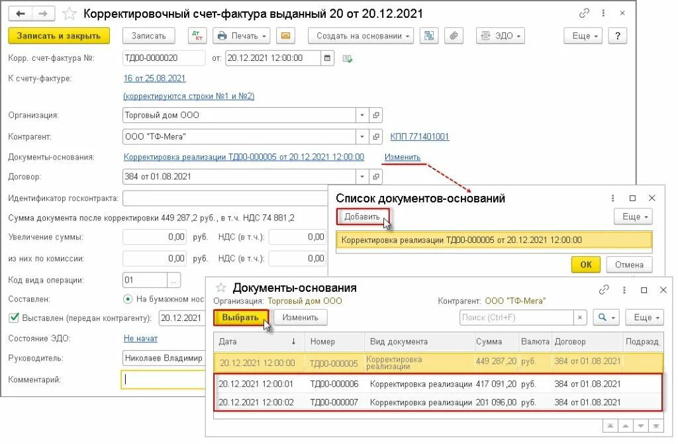The height and width of the screenshot is (444, 678).
Task: Open three-dot menu in Список документов-оснований
Action: 612,198
